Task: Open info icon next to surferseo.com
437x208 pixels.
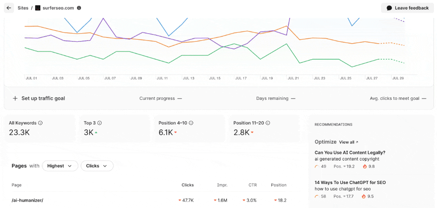Action: coord(79,8)
